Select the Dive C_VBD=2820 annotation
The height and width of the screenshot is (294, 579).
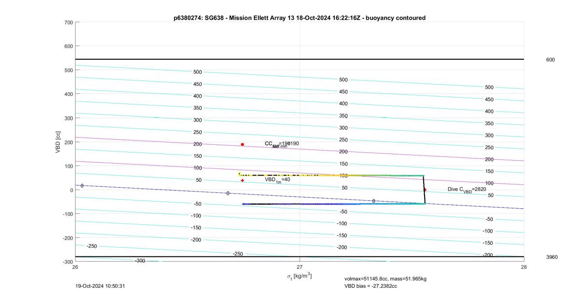(x=467, y=190)
